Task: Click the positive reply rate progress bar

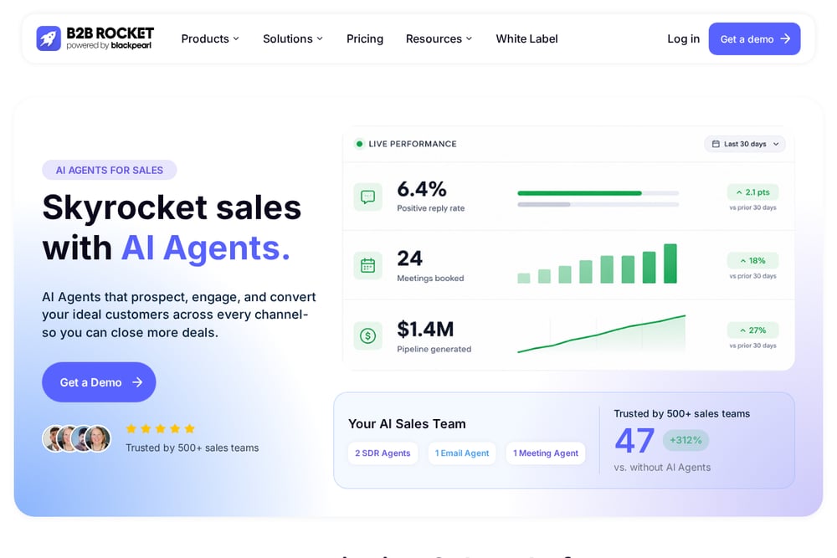Action: point(598,193)
